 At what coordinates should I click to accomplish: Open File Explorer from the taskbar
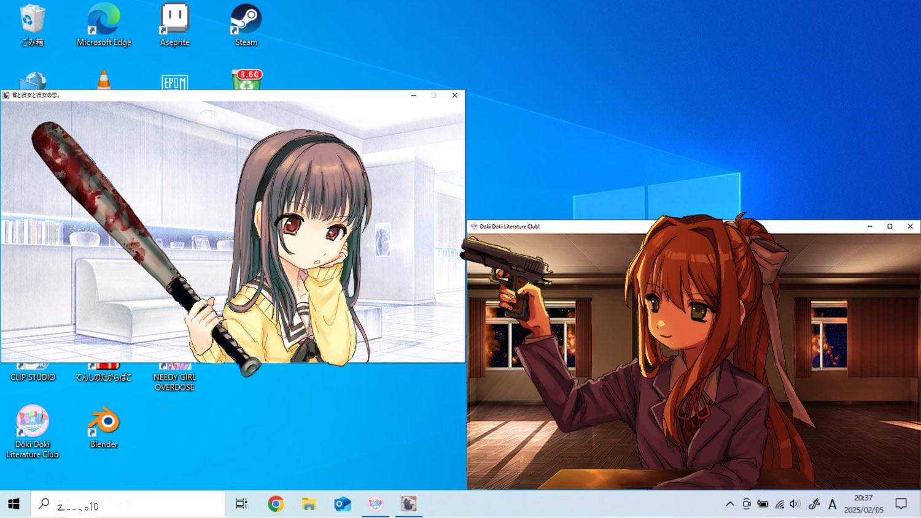point(309,504)
